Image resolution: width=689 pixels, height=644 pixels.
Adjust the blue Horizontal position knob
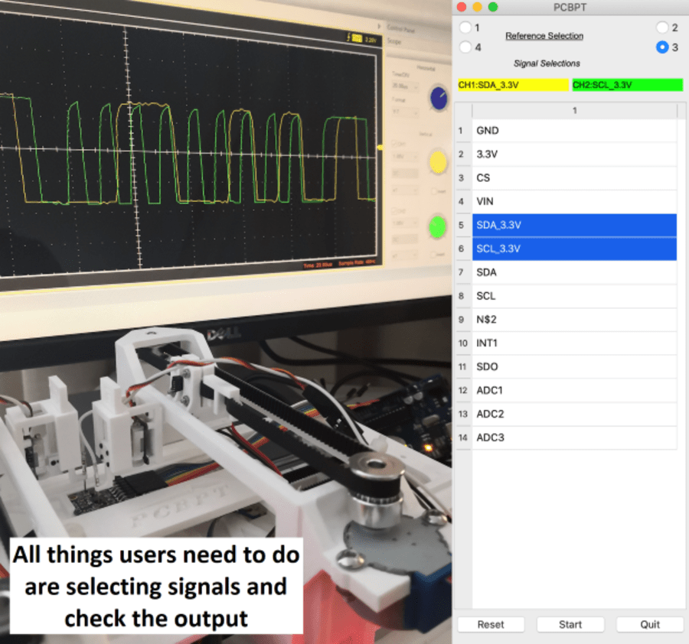(x=439, y=98)
